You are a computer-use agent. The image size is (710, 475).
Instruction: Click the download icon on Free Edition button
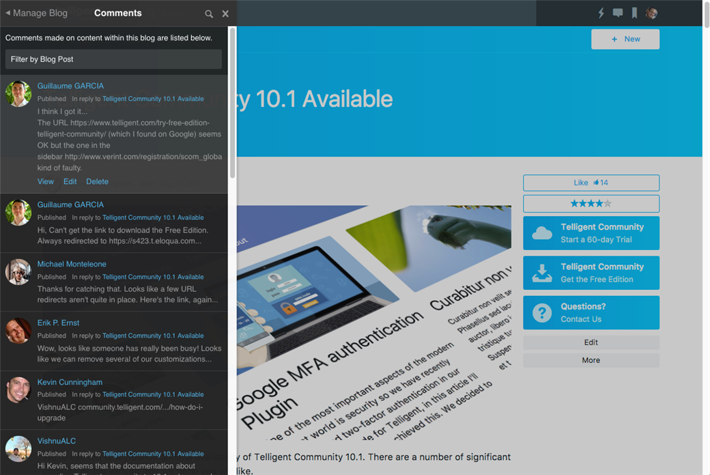point(542,273)
